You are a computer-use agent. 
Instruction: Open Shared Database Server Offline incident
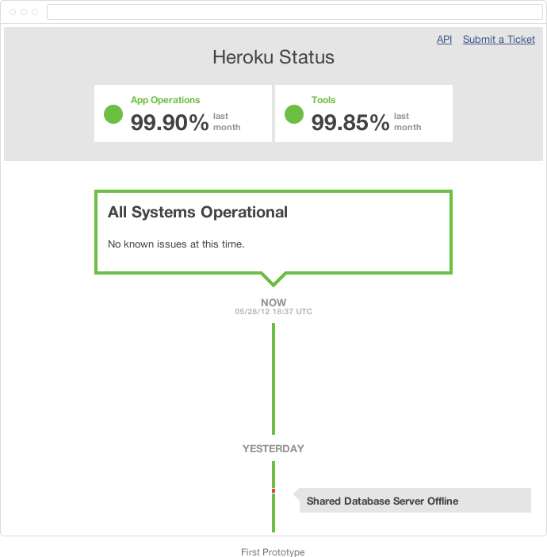tap(382, 501)
